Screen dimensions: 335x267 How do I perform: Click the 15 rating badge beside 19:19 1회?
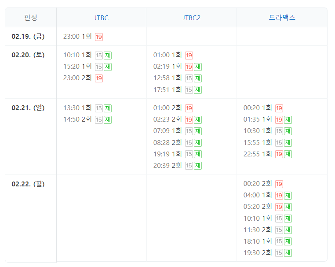[189, 154]
